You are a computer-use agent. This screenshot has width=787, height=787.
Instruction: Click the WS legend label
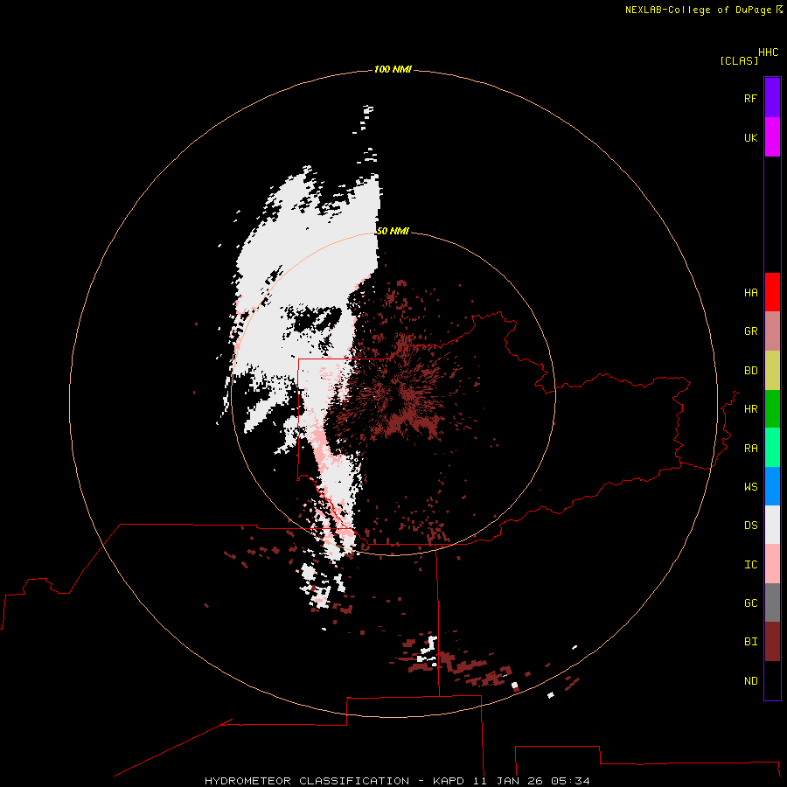pos(751,486)
